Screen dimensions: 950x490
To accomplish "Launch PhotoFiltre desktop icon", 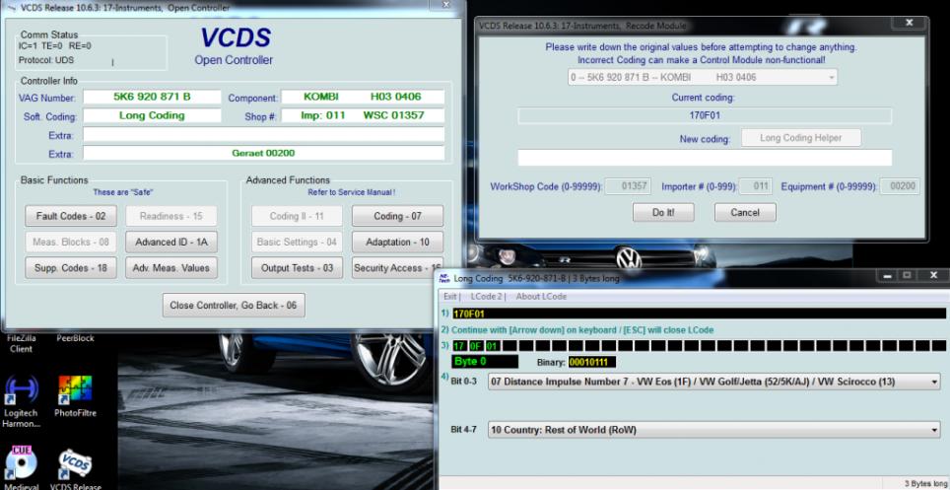I will pos(75,395).
